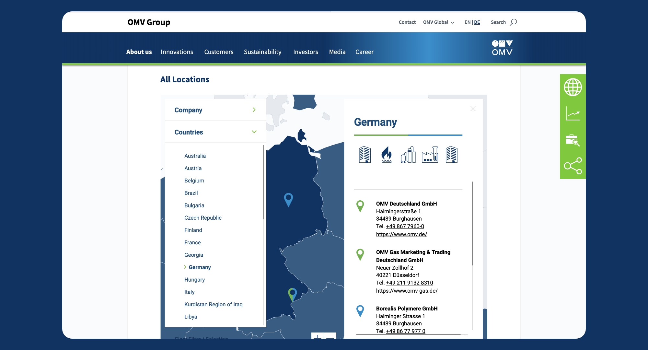Open the Investors menu item
The height and width of the screenshot is (350, 648).
[x=305, y=52]
